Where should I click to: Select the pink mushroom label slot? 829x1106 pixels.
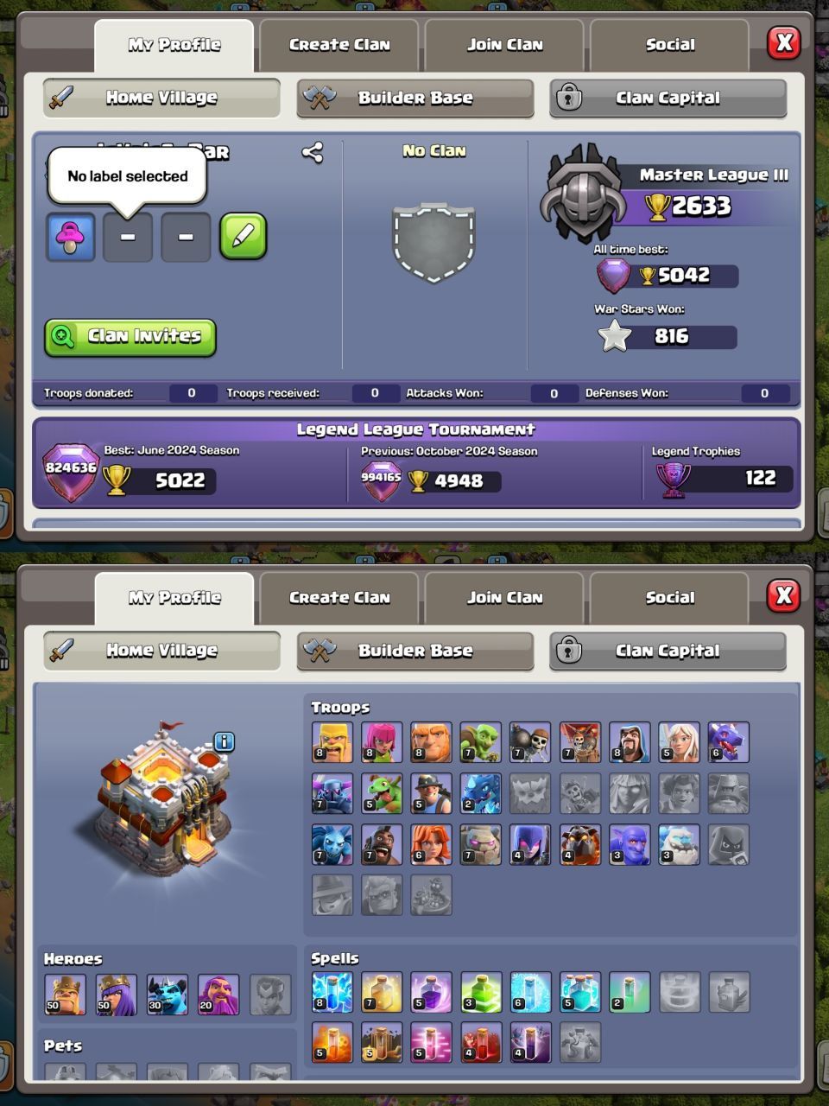[x=70, y=236]
